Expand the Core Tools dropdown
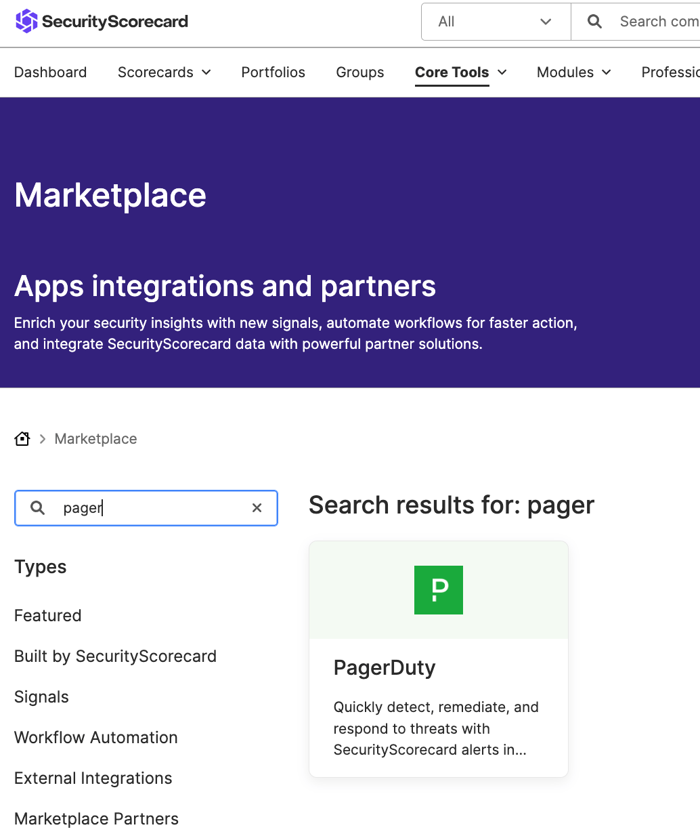Image resolution: width=700 pixels, height=836 pixels. pyautogui.click(x=460, y=72)
